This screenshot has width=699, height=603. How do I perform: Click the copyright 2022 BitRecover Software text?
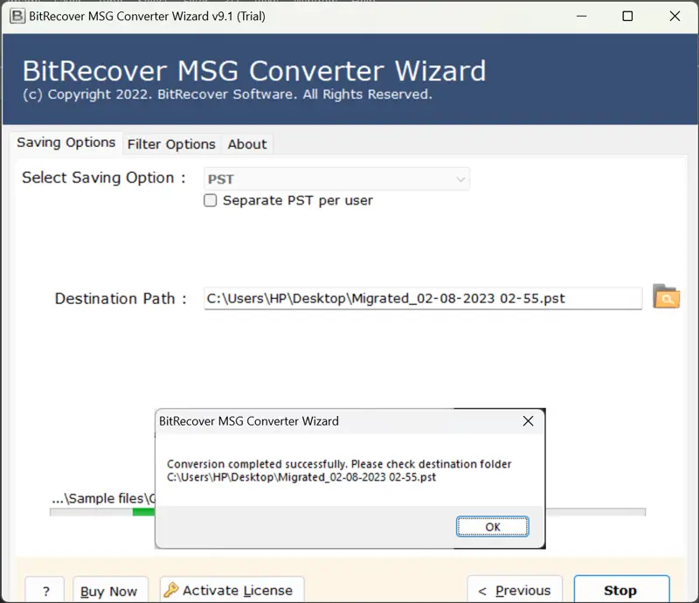pyautogui.click(x=227, y=94)
